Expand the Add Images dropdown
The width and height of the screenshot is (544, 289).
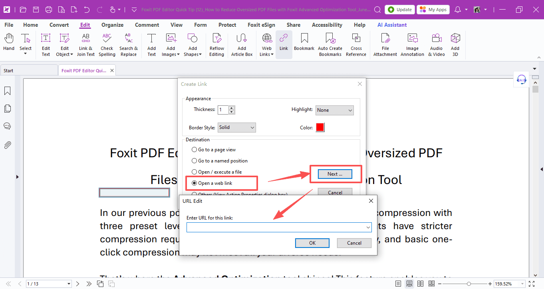tap(179, 55)
